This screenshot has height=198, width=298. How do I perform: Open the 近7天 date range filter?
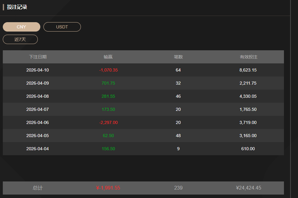(20, 39)
